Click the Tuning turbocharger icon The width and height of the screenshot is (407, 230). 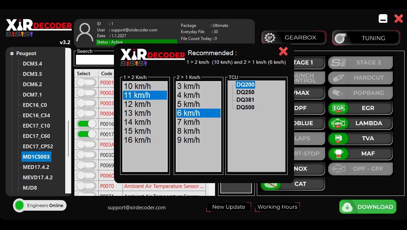(x=340, y=38)
